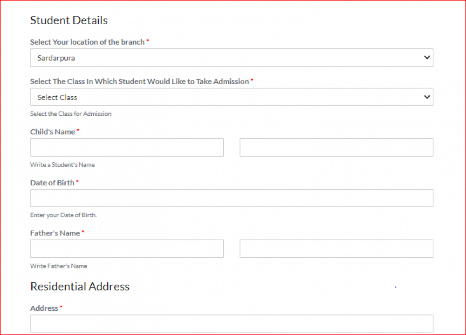Screen dimensions: 466x335
Task: Click the child's first name field
Action: (127, 147)
